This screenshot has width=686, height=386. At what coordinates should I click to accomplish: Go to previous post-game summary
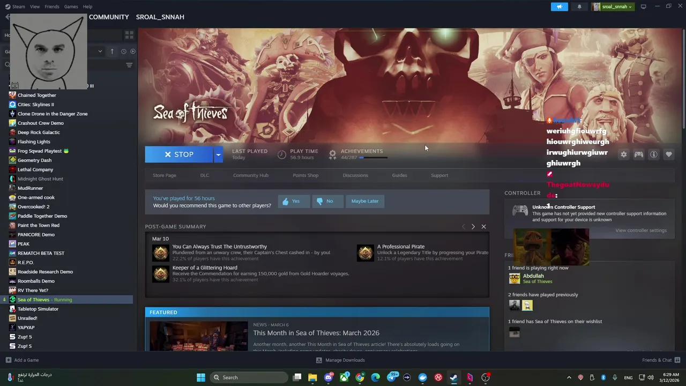[463, 227]
